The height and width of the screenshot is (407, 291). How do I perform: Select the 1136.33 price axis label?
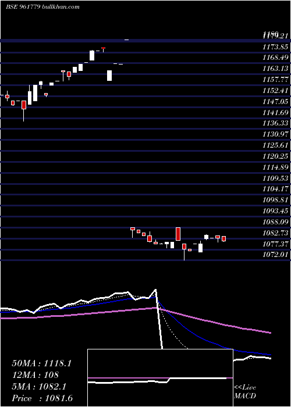[x=275, y=123]
